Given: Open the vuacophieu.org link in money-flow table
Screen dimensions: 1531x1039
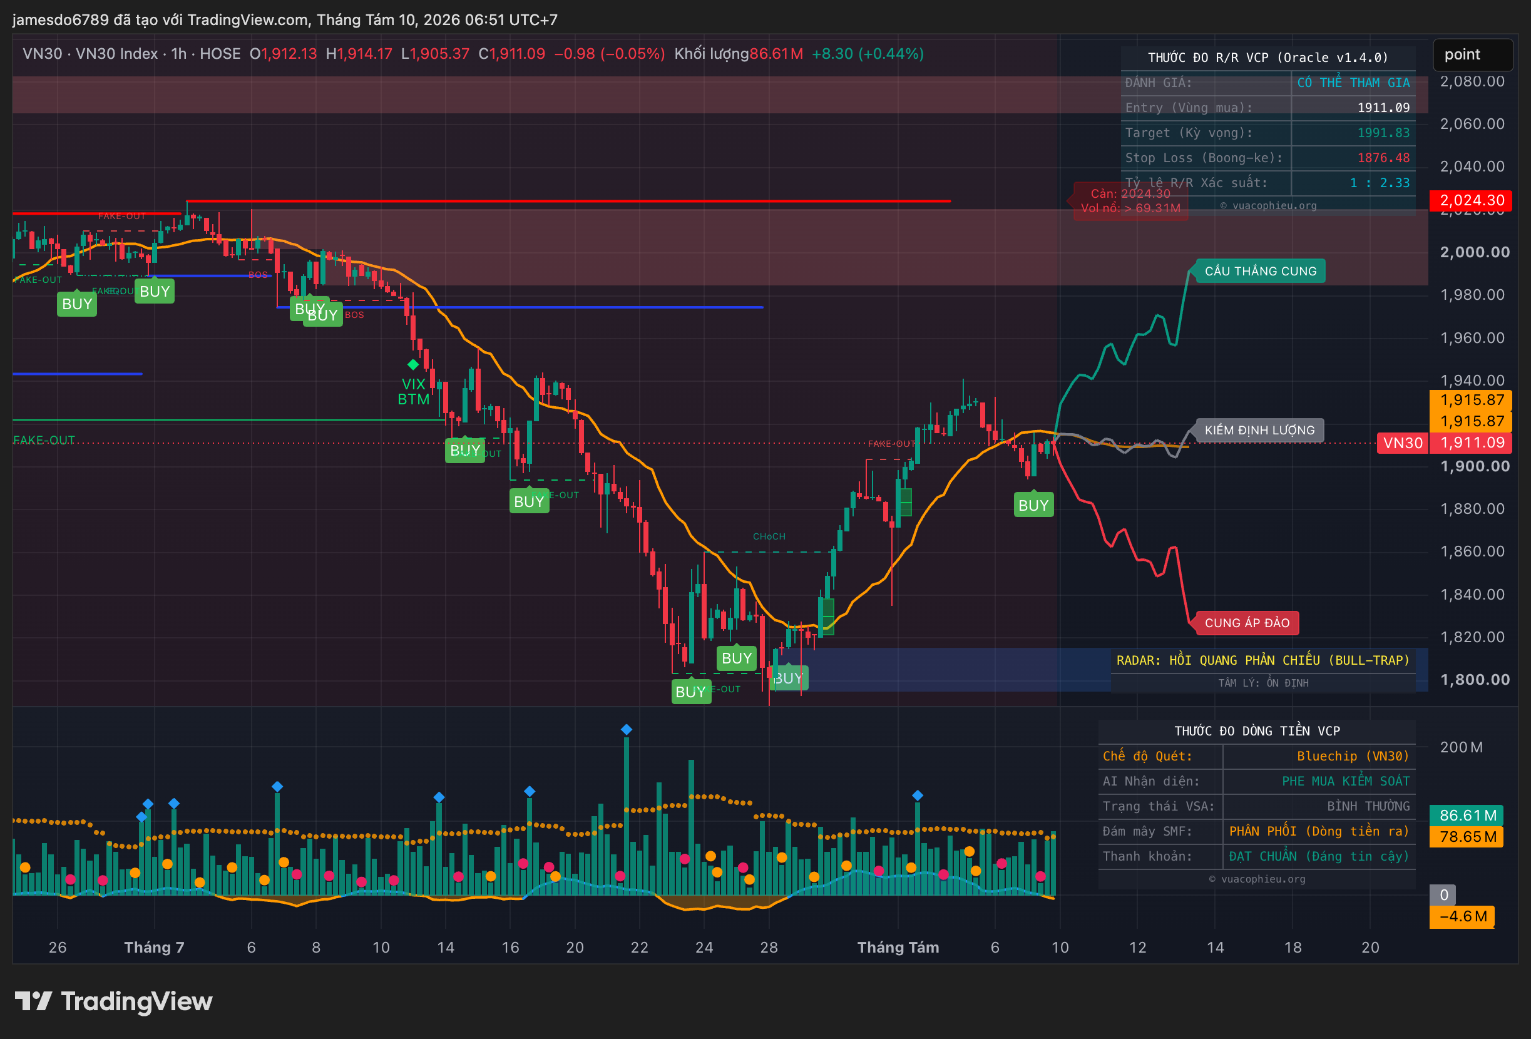Looking at the screenshot, I should tap(1257, 879).
